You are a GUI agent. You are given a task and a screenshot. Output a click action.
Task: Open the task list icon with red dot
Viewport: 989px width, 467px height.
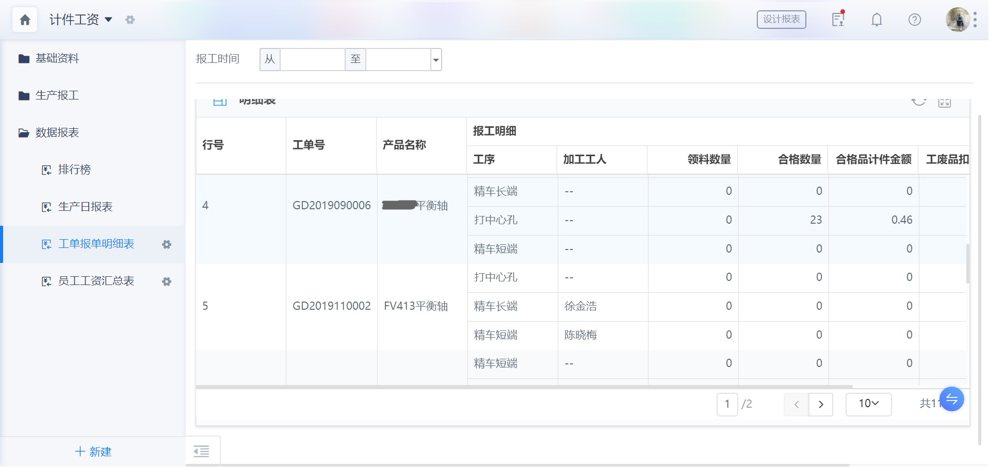click(x=838, y=19)
